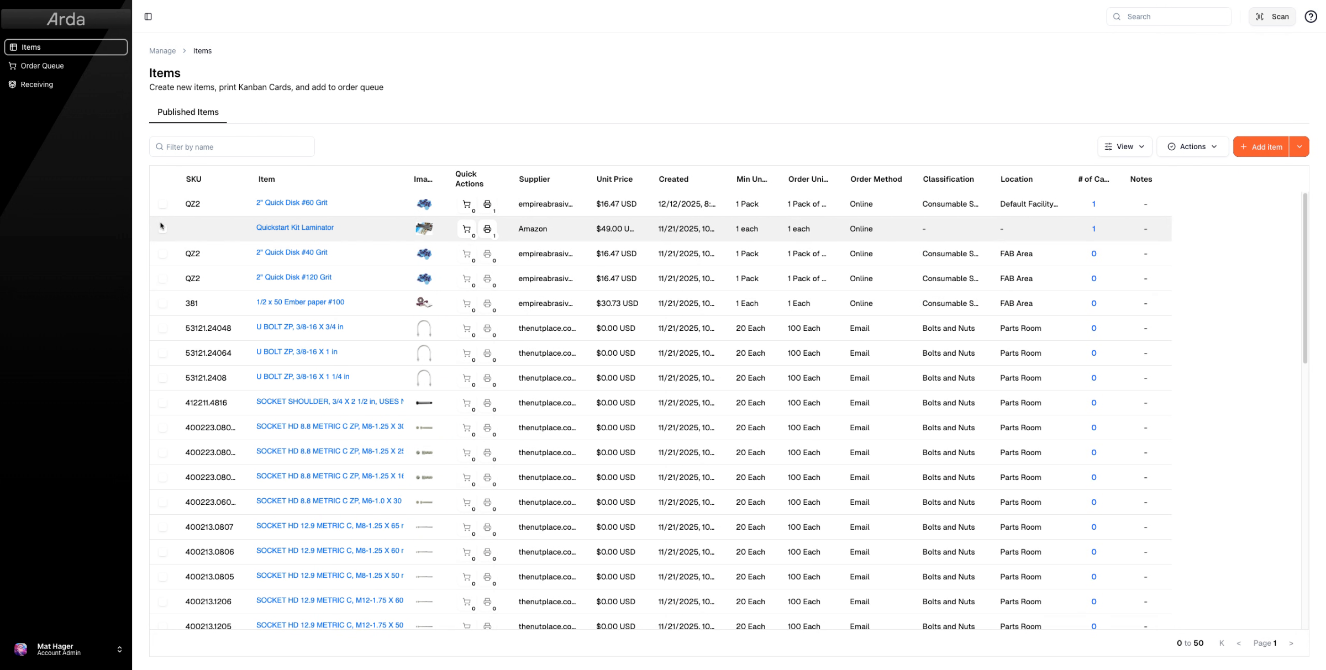The width and height of the screenshot is (1326, 670).
Task: Add Quickstart Kit Laminator to order queue
Action: (x=467, y=229)
